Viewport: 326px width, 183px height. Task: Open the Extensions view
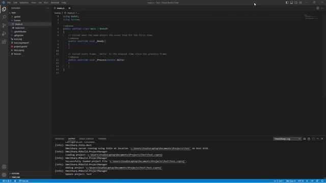[x=4, y=42]
